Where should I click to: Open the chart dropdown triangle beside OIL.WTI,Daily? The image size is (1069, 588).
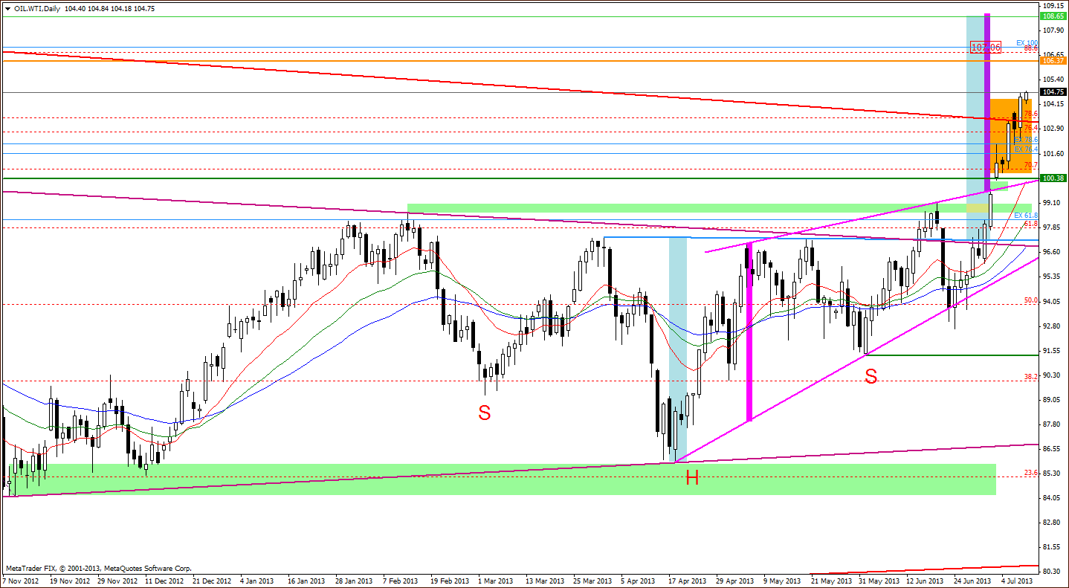(x=8, y=8)
